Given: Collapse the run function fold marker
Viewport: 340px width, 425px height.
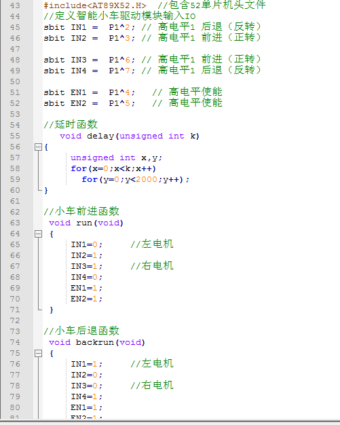Looking at the screenshot, I should 38,234.
